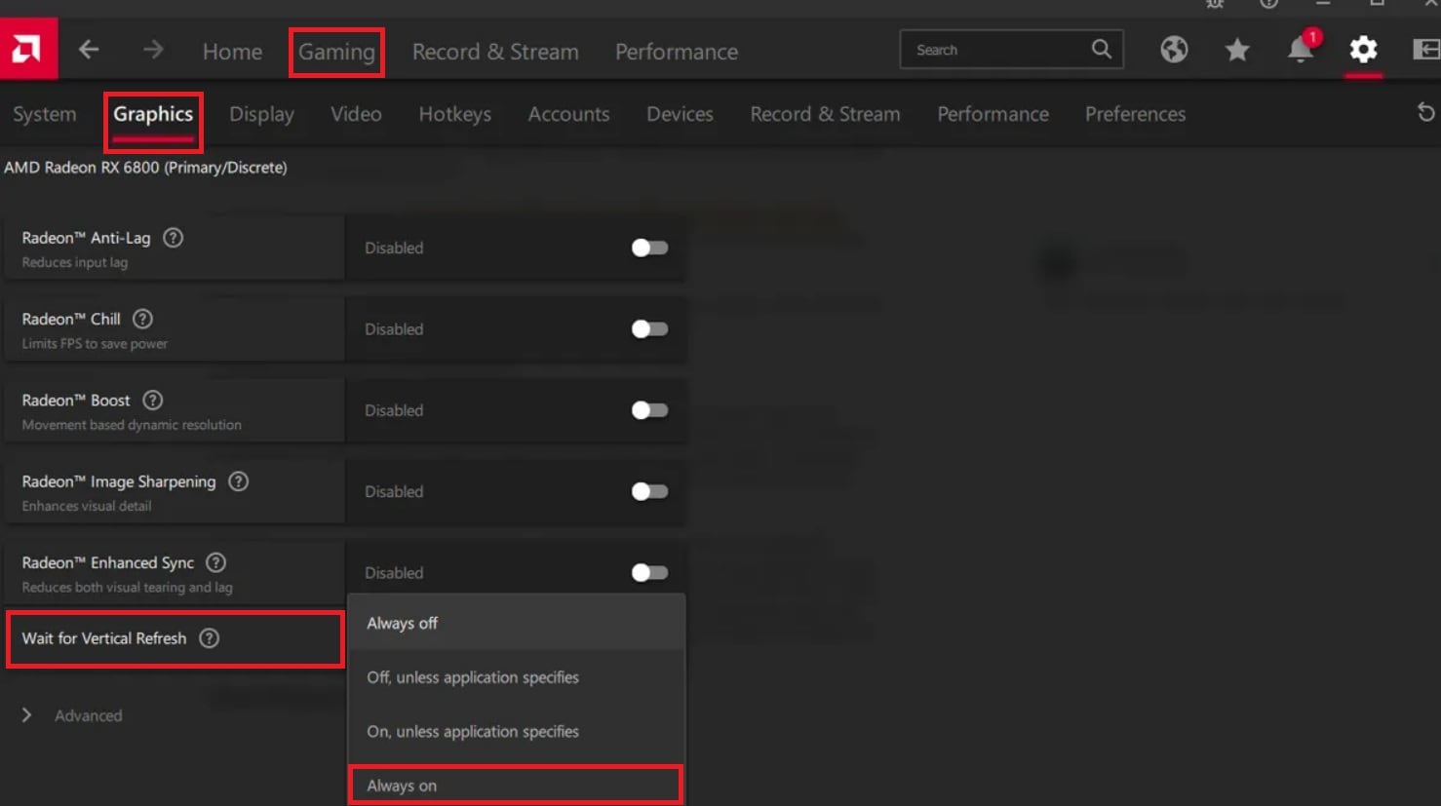Open settings gear icon
Screen dimensions: 1441x806
[x=1363, y=49]
